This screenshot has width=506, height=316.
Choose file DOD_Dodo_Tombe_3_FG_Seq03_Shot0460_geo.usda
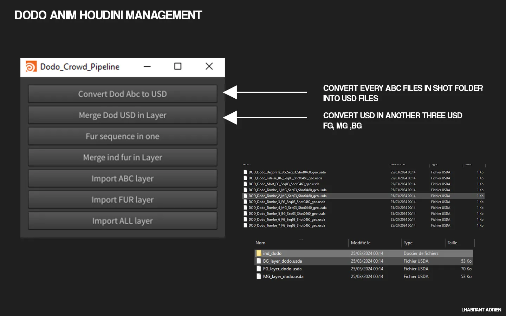click(x=287, y=202)
